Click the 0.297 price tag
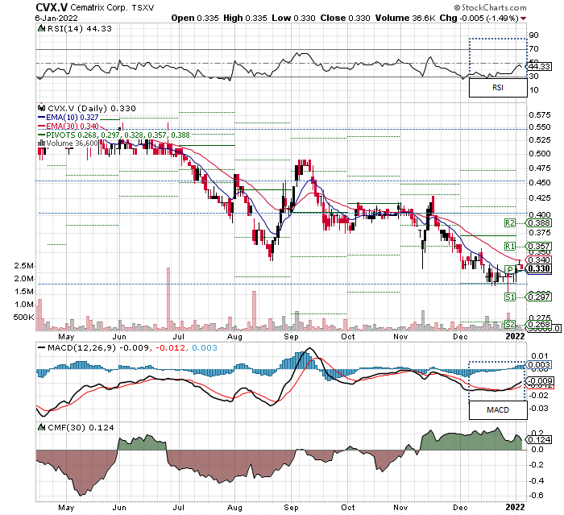The width and height of the screenshot is (564, 515). click(x=539, y=297)
